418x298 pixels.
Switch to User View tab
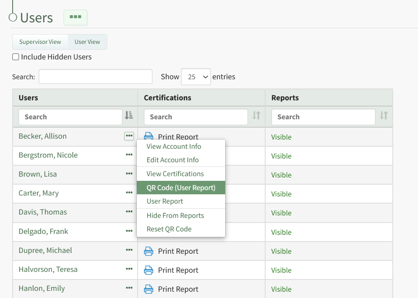[x=87, y=42]
